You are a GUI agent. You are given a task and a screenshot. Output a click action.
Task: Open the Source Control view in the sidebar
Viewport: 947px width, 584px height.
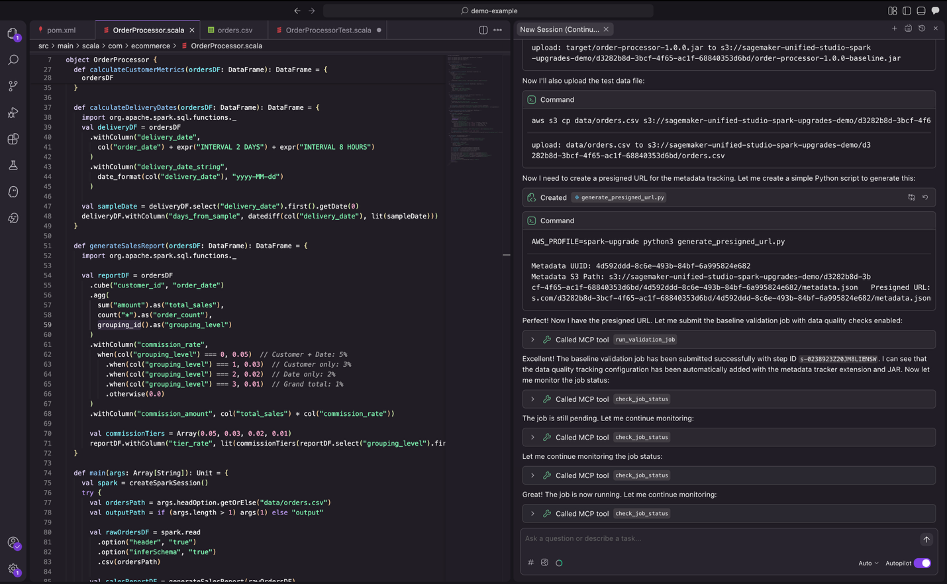pyautogui.click(x=13, y=86)
